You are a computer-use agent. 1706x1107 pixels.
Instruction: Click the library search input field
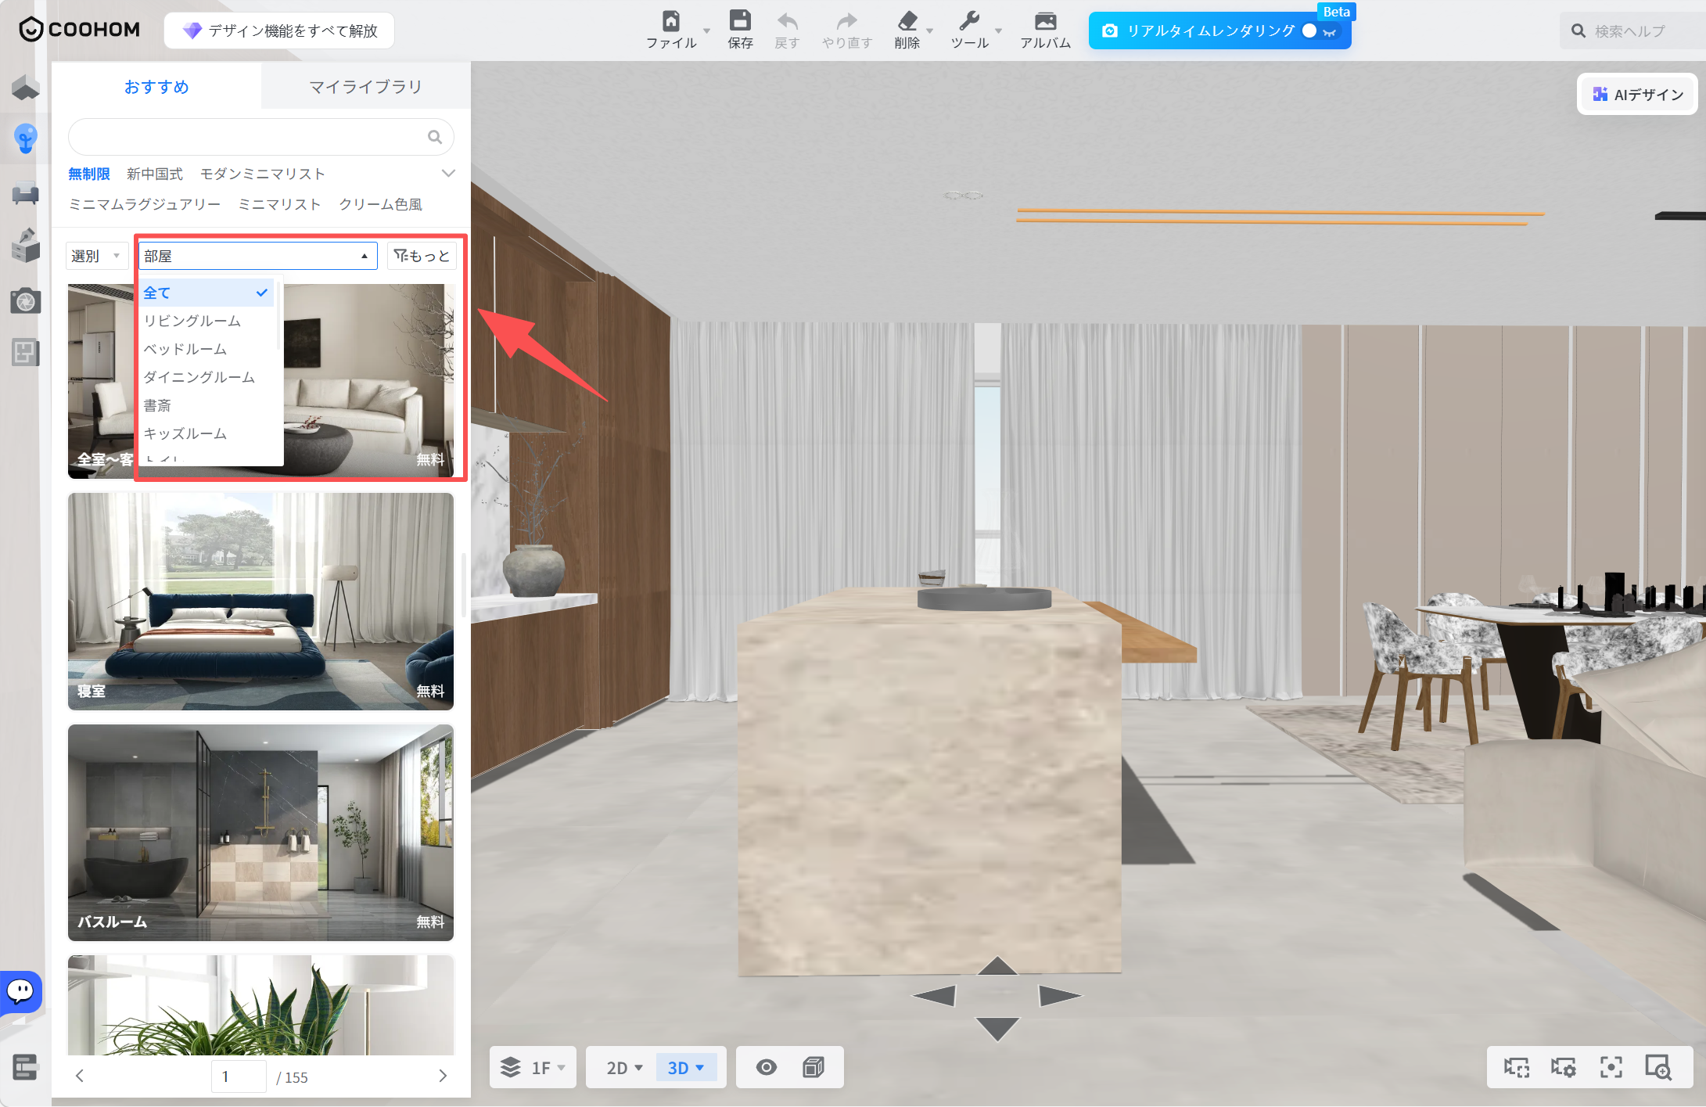[x=260, y=138]
